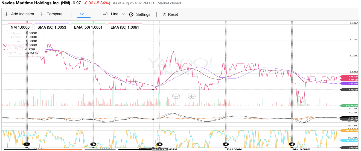Click the 0.97 last price value
Image resolution: width=361 pixels, height=151 pixels.
click(x=77, y=3)
